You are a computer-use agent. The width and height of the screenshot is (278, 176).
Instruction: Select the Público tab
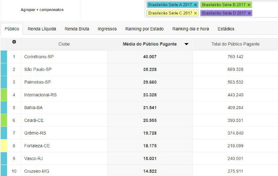[12, 29]
